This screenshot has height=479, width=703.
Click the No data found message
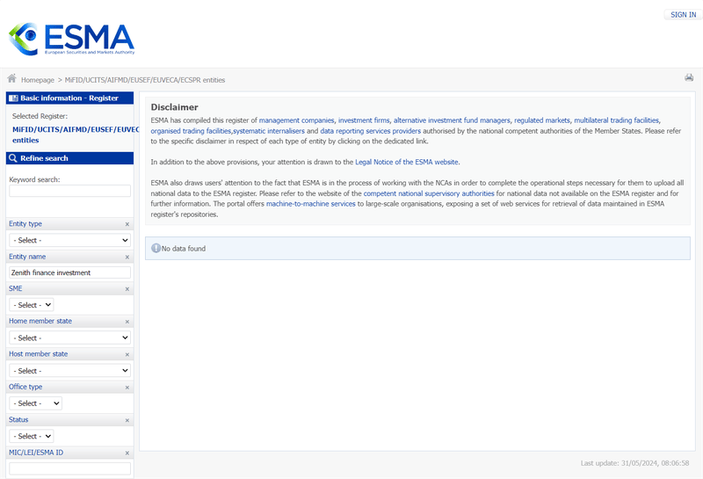coord(184,249)
